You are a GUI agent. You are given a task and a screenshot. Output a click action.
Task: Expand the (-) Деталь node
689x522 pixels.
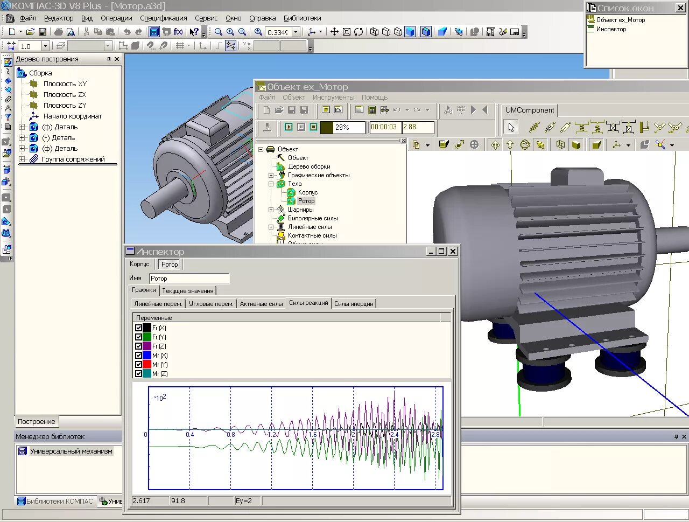[22, 138]
